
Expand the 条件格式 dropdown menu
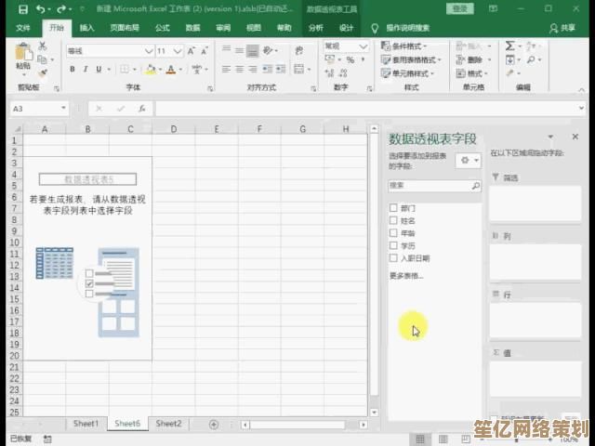tap(415, 46)
